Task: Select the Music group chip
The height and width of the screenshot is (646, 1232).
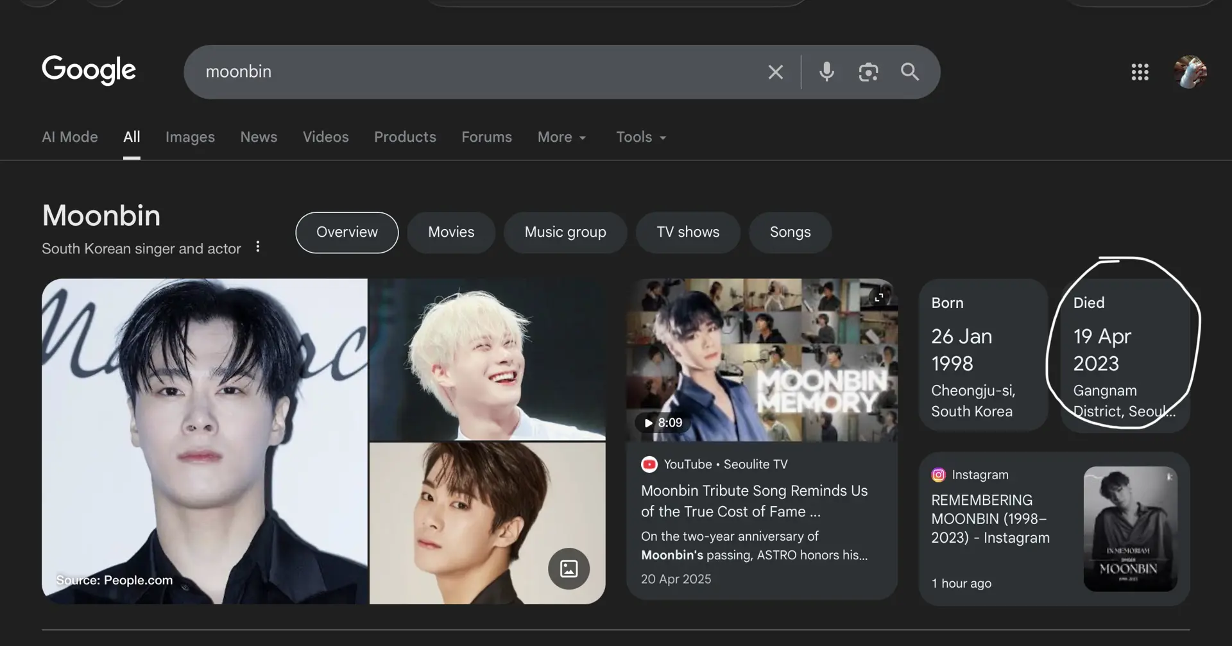Action: (x=565, y=232)
